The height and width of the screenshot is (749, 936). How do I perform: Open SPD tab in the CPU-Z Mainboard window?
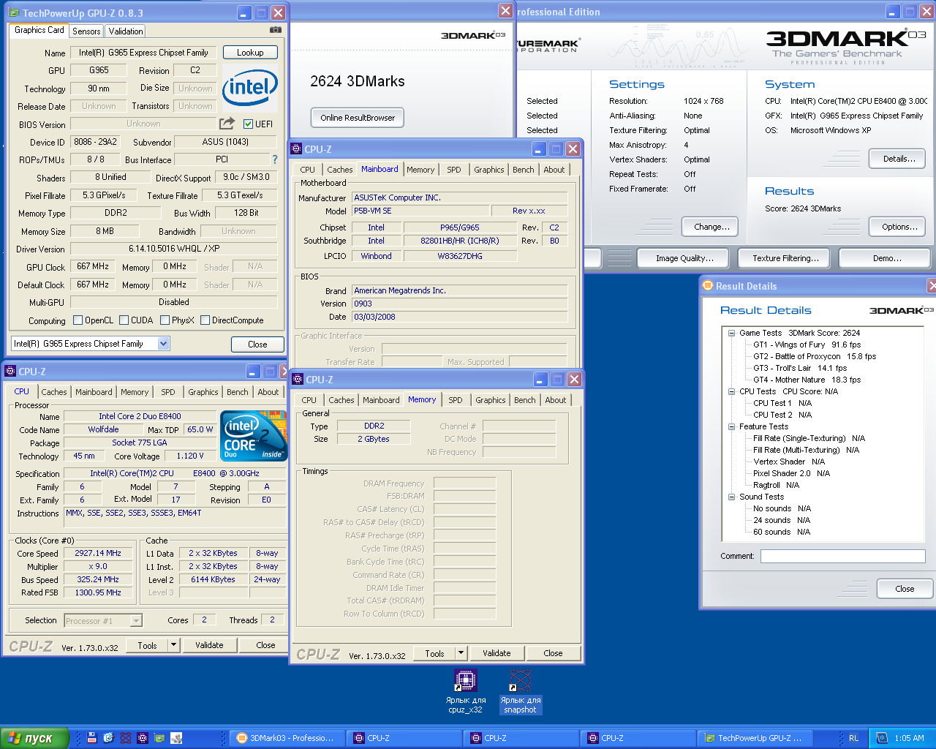[454, 170]
